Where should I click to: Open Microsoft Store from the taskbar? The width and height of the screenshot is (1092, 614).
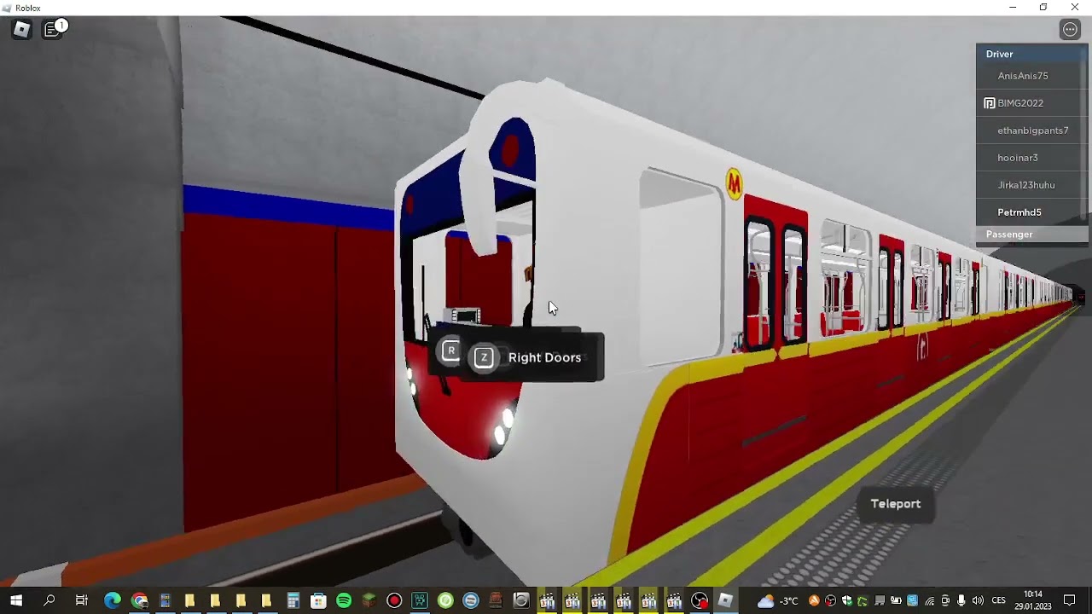pos(318,601)
